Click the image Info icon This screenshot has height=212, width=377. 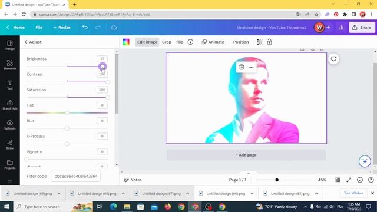click(x=190, y=42)
